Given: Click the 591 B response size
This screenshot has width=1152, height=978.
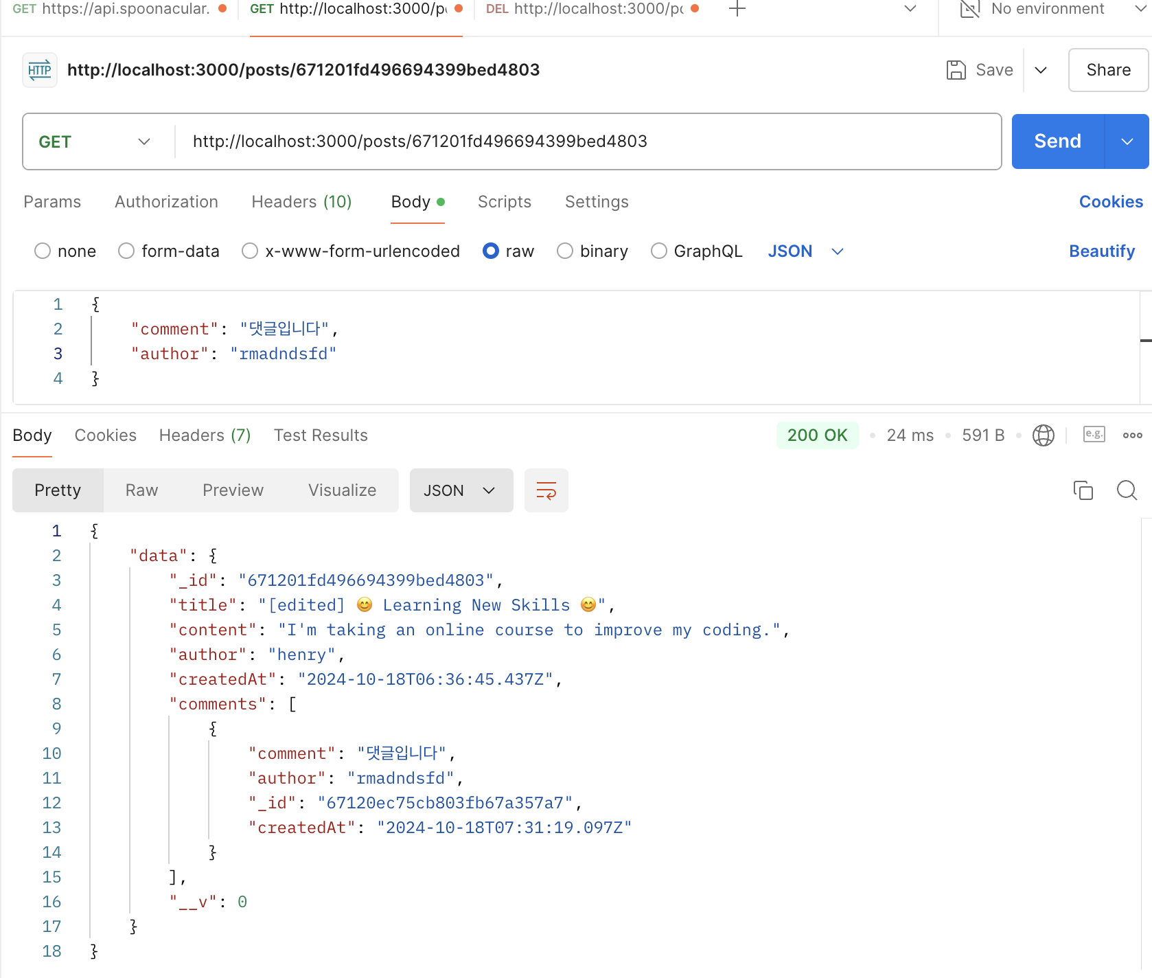Looking at the screenshot, I should point(982,435).
